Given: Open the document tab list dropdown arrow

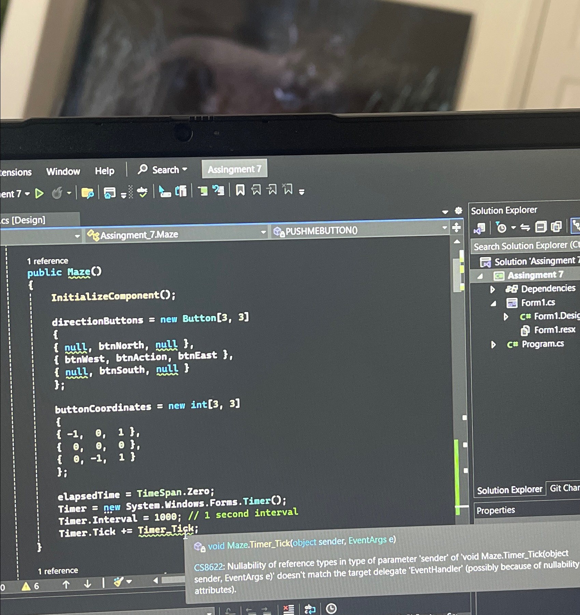Looking at the screenshot, I should click(x=445, y=212).
